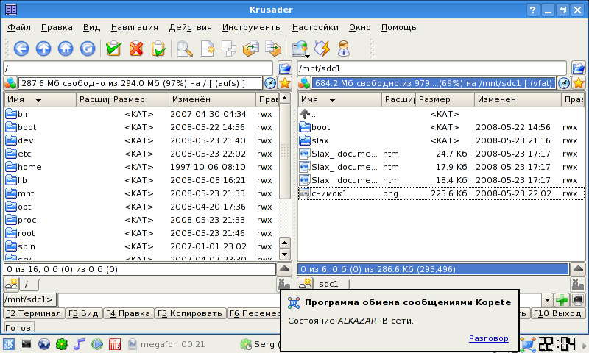
Task: Select the etc folder in left panel
Action: click(x=141, y=154)
